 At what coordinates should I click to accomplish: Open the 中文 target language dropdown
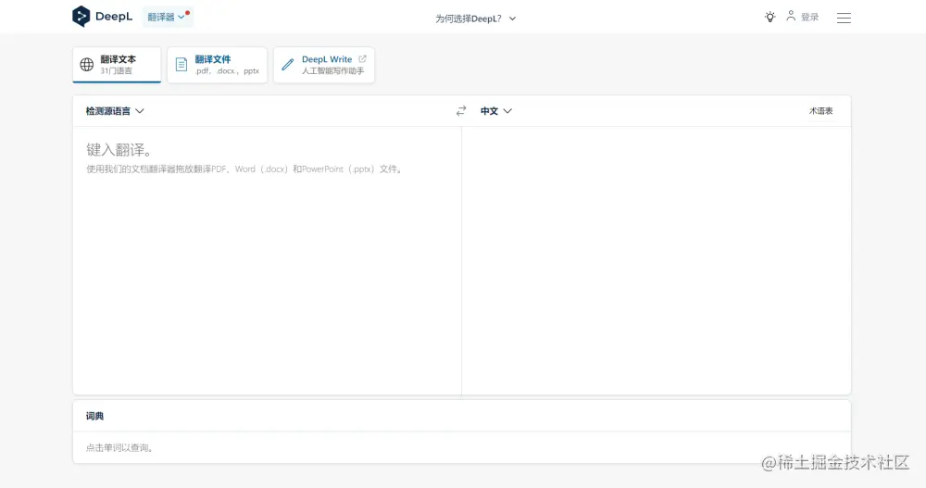pos(495,111)
